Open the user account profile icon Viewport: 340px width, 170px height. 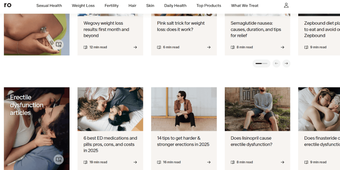286,5
